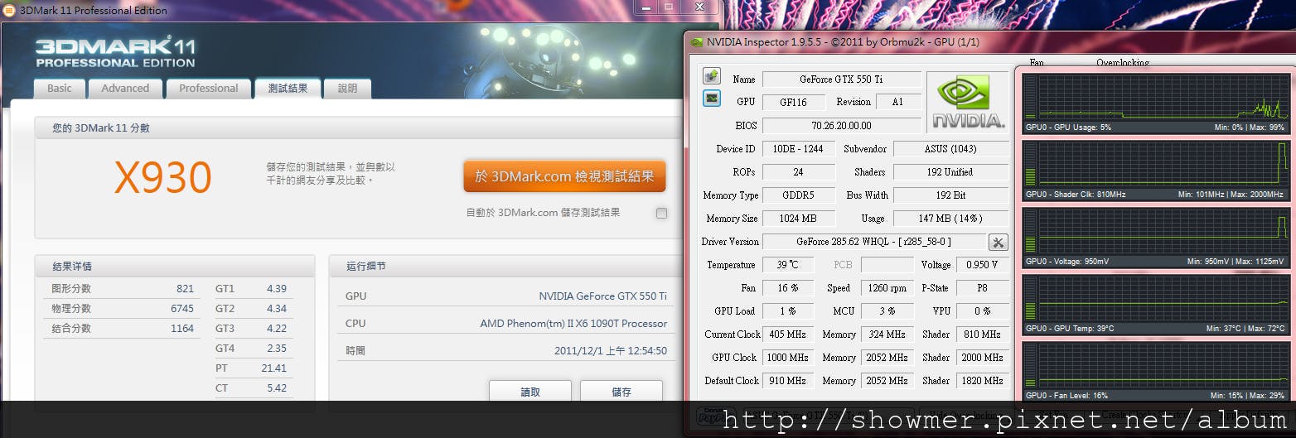The image size is (1296, 438).
Task: Click the Memory Type field GDDR5
Action: point(799,195)
